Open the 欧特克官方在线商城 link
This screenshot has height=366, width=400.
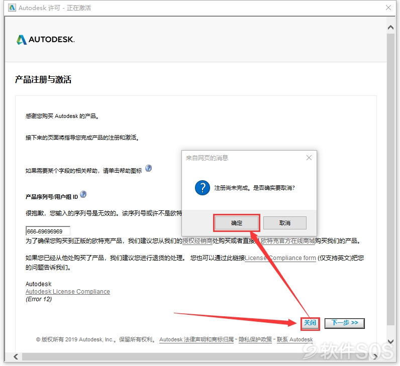(x=288, y=241)
